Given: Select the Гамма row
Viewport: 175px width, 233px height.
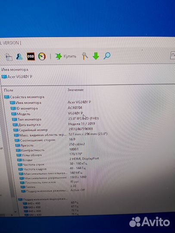Looking at the screenshot, I should pos(28,187).
